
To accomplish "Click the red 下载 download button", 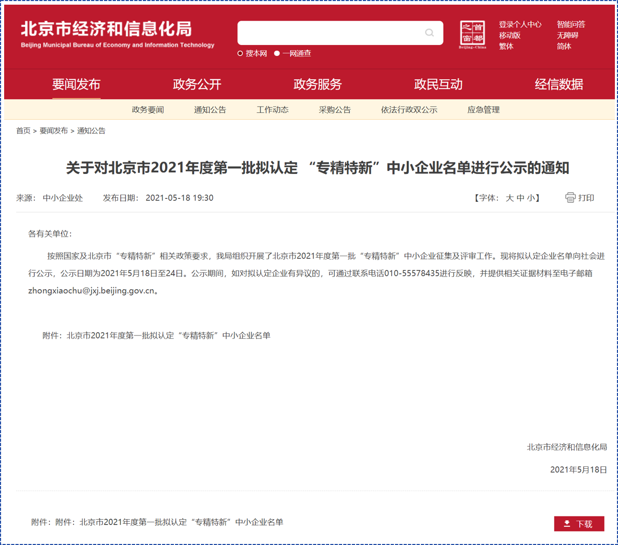I will [579, 524].
